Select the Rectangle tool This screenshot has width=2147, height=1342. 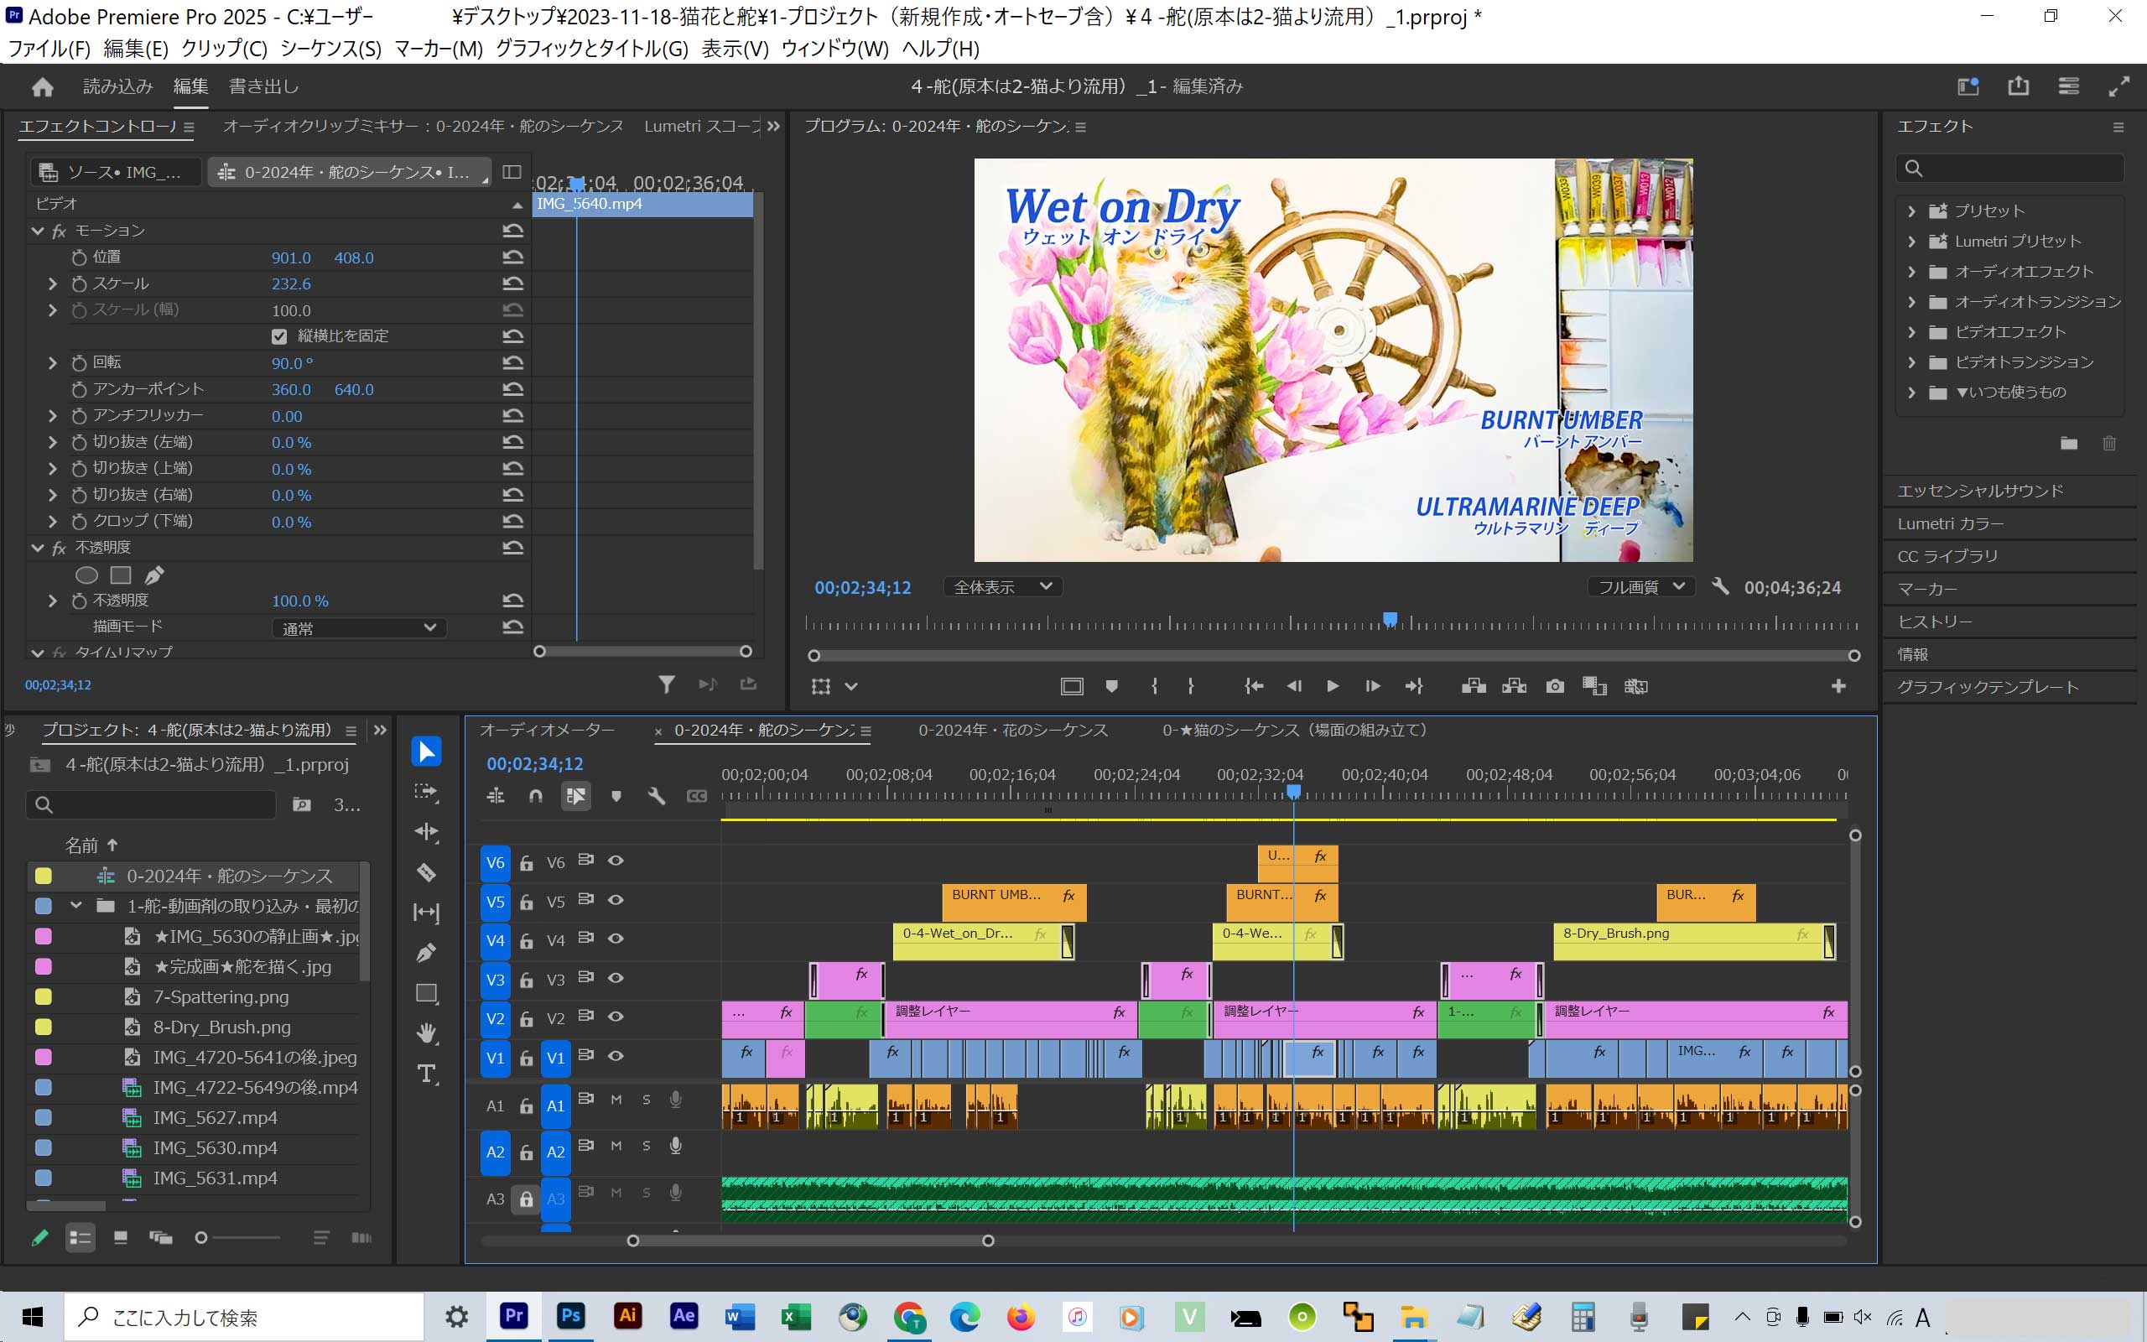tap(427, 993)
